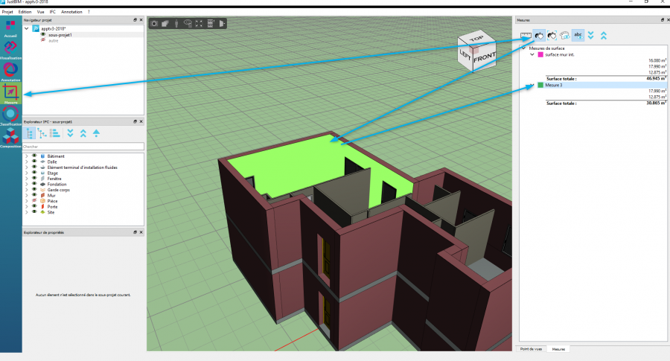The width and height of the screenshot is (670, 361).
Task: Select the framed surface measure tool
Action: 552,36
